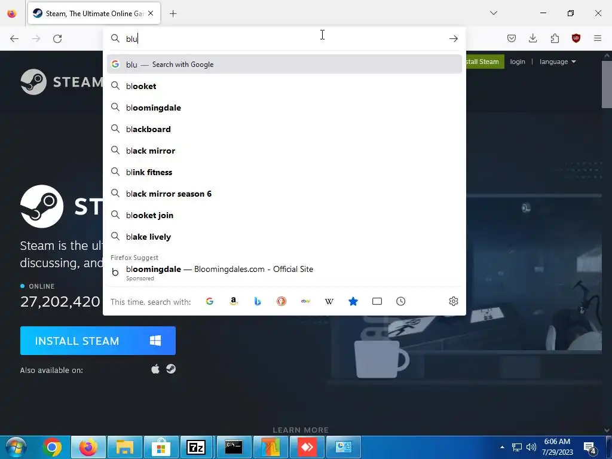Click the Apple macOS download icon

pos(155,369)
